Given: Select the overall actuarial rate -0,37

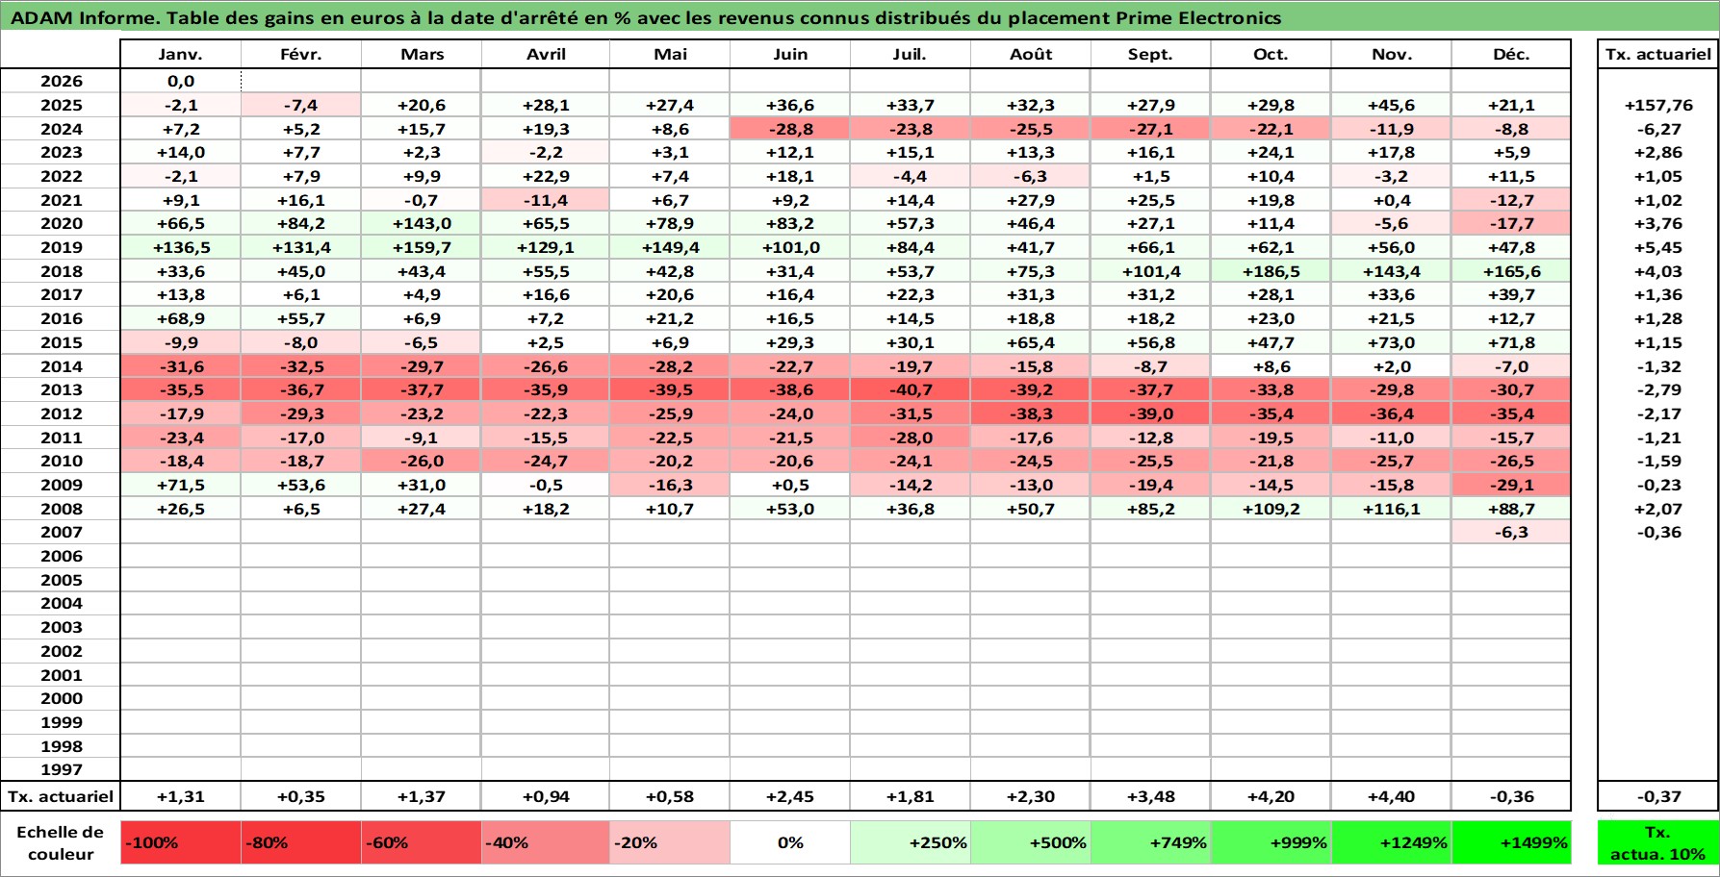Looking at the screenshot, I should (x=1657, y=796).
